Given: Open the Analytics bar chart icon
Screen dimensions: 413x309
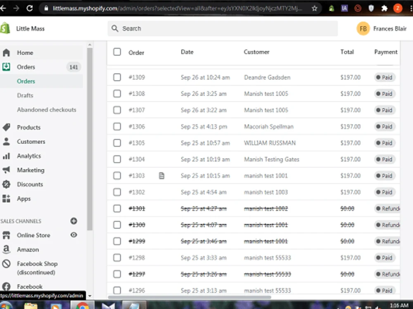Looking at the screenshot, I should 6,156.
